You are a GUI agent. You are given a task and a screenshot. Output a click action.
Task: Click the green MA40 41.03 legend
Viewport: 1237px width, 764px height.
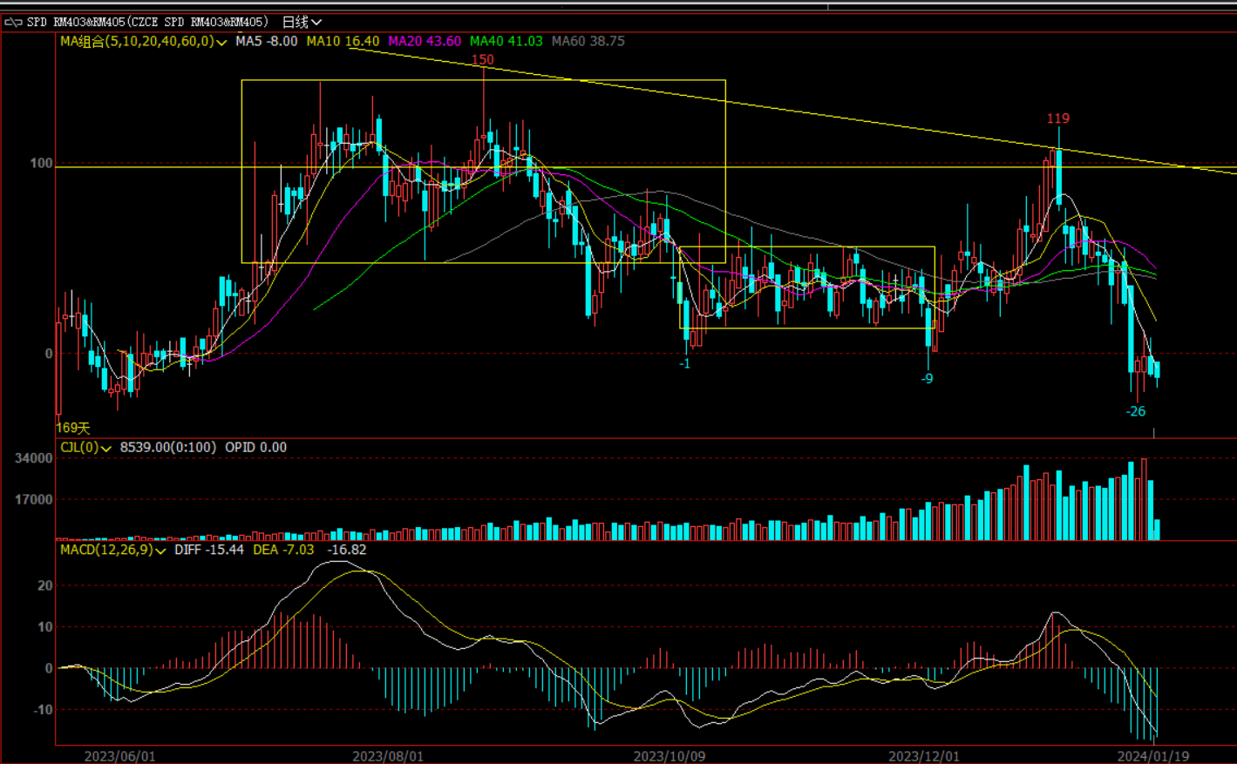click(x=506, y=41)
